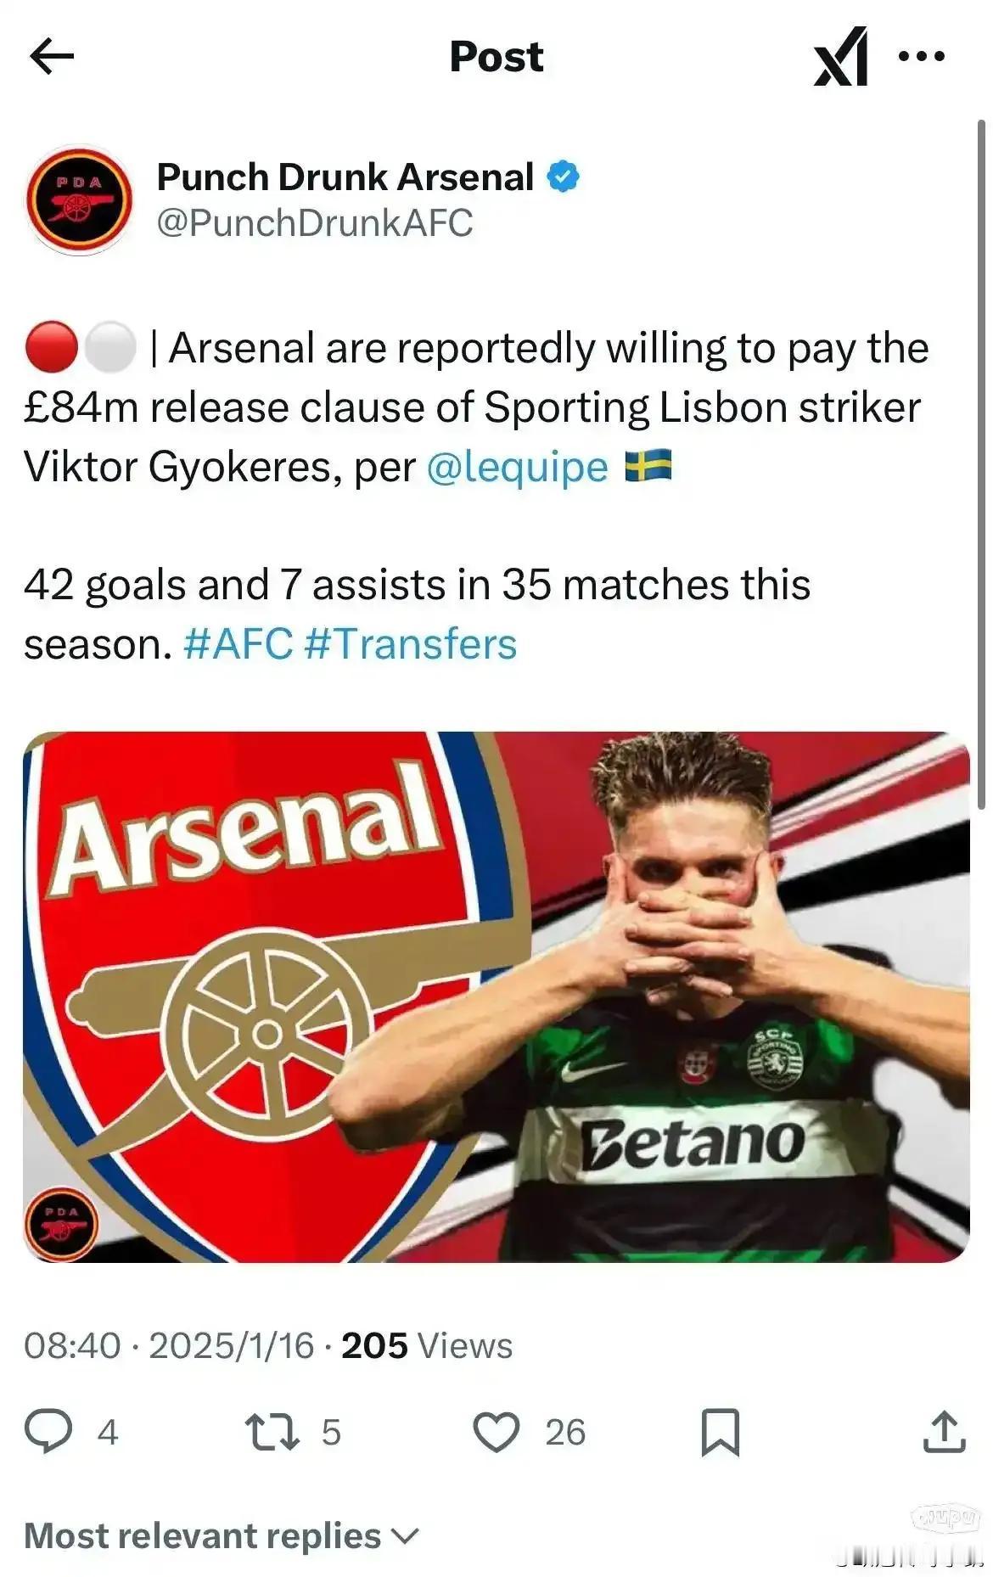Expand Most relevant replies sorting dropdown
Image resolution: width=993 pixels, height=1577 pixels.
pos(222,1536)
